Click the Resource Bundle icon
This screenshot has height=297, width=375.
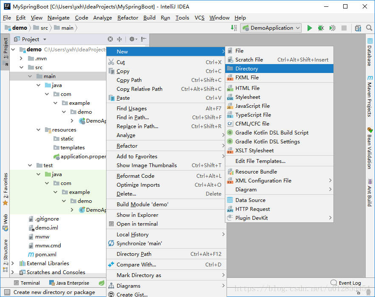point(230,171)
